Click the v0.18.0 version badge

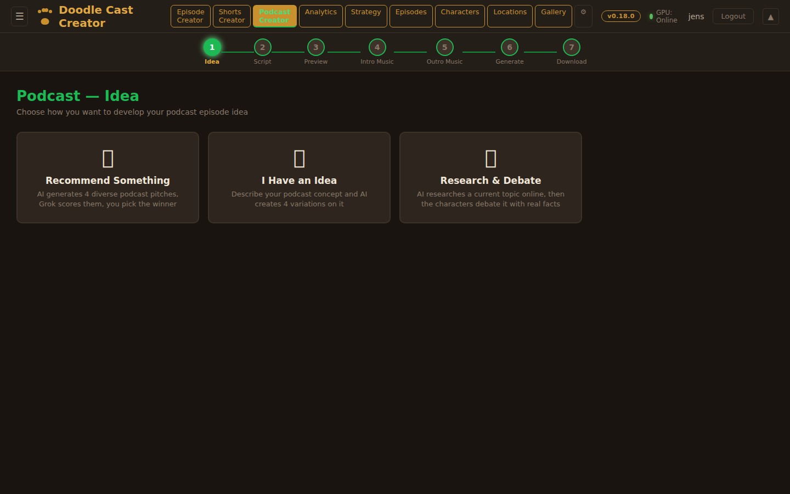coord(620,16)
